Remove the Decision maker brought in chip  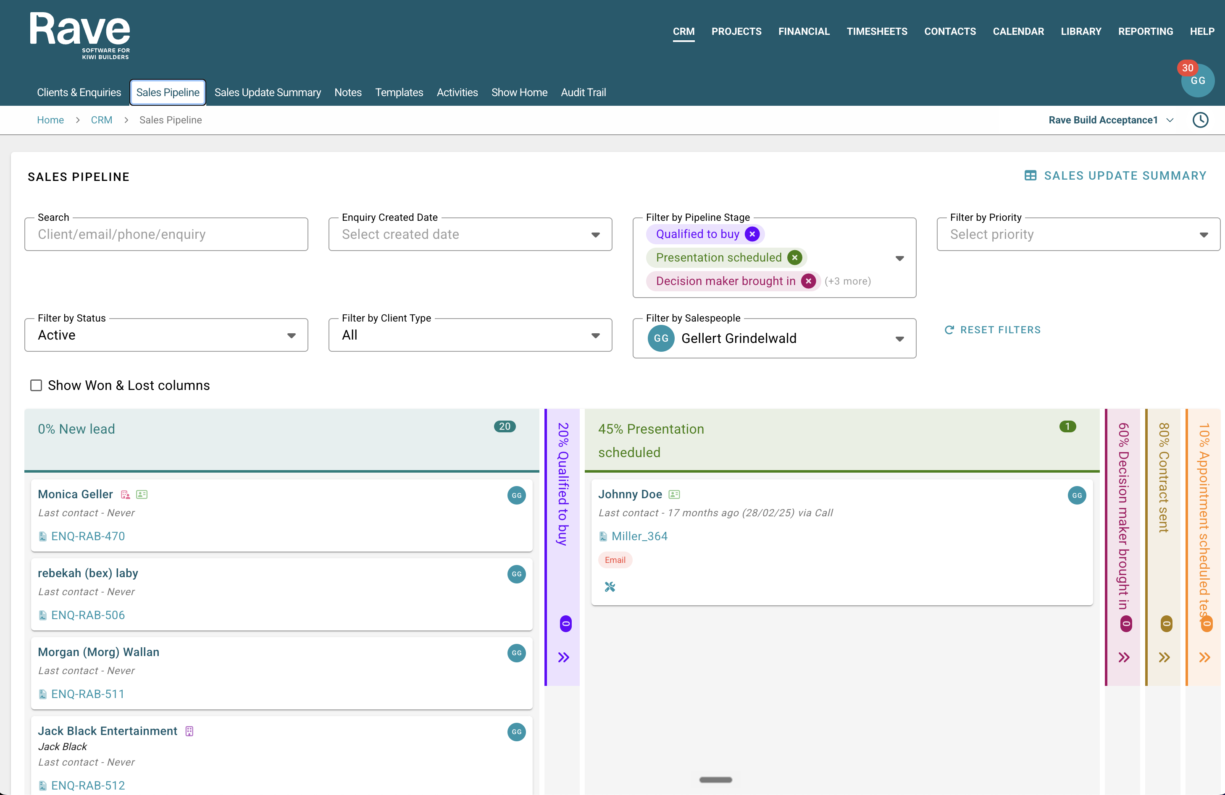pyautogui.click(x=808, y=281)
